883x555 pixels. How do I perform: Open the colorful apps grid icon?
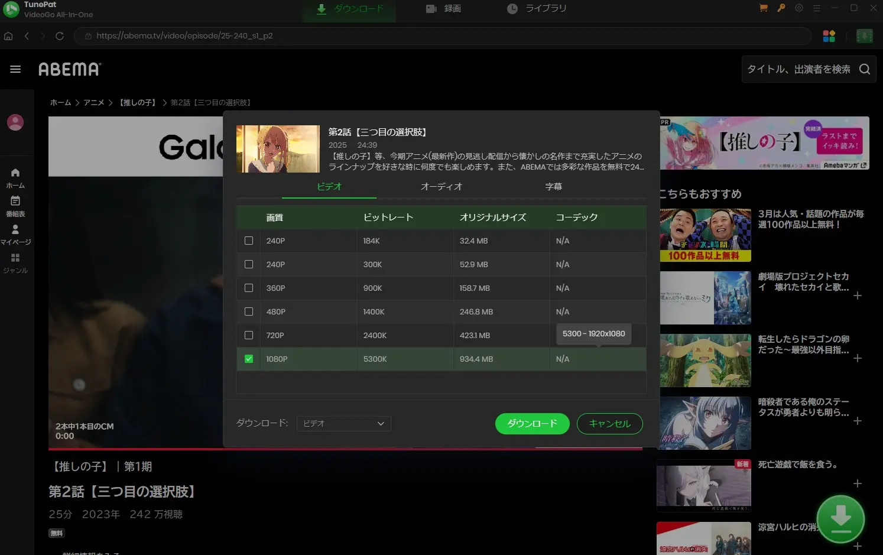[x=829, y=36]
